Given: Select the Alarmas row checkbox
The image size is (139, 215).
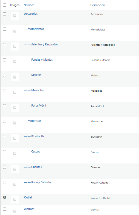Looking at the screenshot, I should [x=5, y=209].
